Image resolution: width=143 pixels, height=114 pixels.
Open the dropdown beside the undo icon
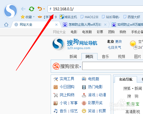44,9
